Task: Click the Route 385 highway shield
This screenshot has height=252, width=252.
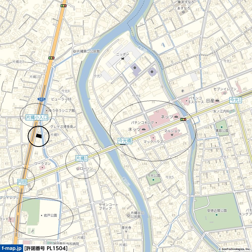Action: coord(42,99)
